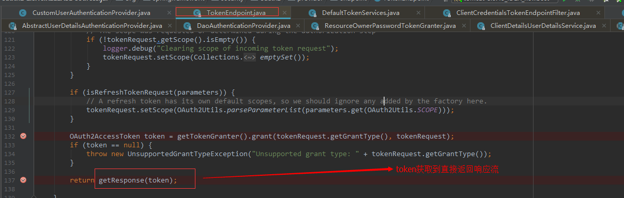Viewport: 624px width, 198px height.
Task: Toggle the breakpoint on line 132
Action: coord(23,136)
